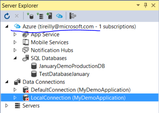
Task: Collapse the Azure node
Action: point(7,26)
